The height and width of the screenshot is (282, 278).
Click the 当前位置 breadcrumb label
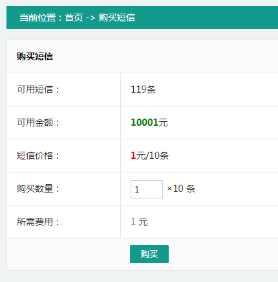(37, 18)
